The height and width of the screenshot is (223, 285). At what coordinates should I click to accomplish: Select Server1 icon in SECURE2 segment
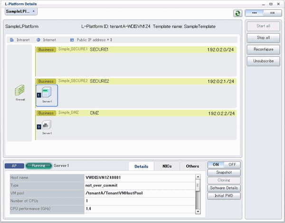click(x=47, y=94)
